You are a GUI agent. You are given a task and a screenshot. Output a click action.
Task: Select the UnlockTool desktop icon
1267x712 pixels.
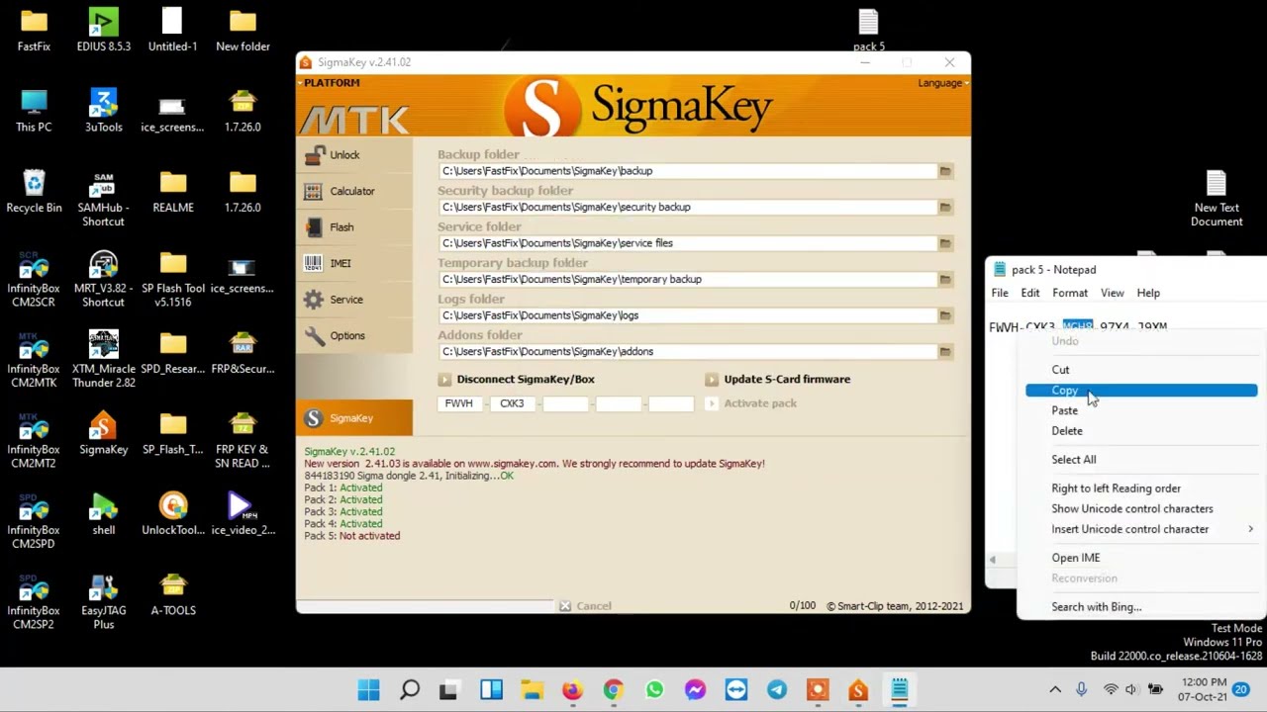173,514
